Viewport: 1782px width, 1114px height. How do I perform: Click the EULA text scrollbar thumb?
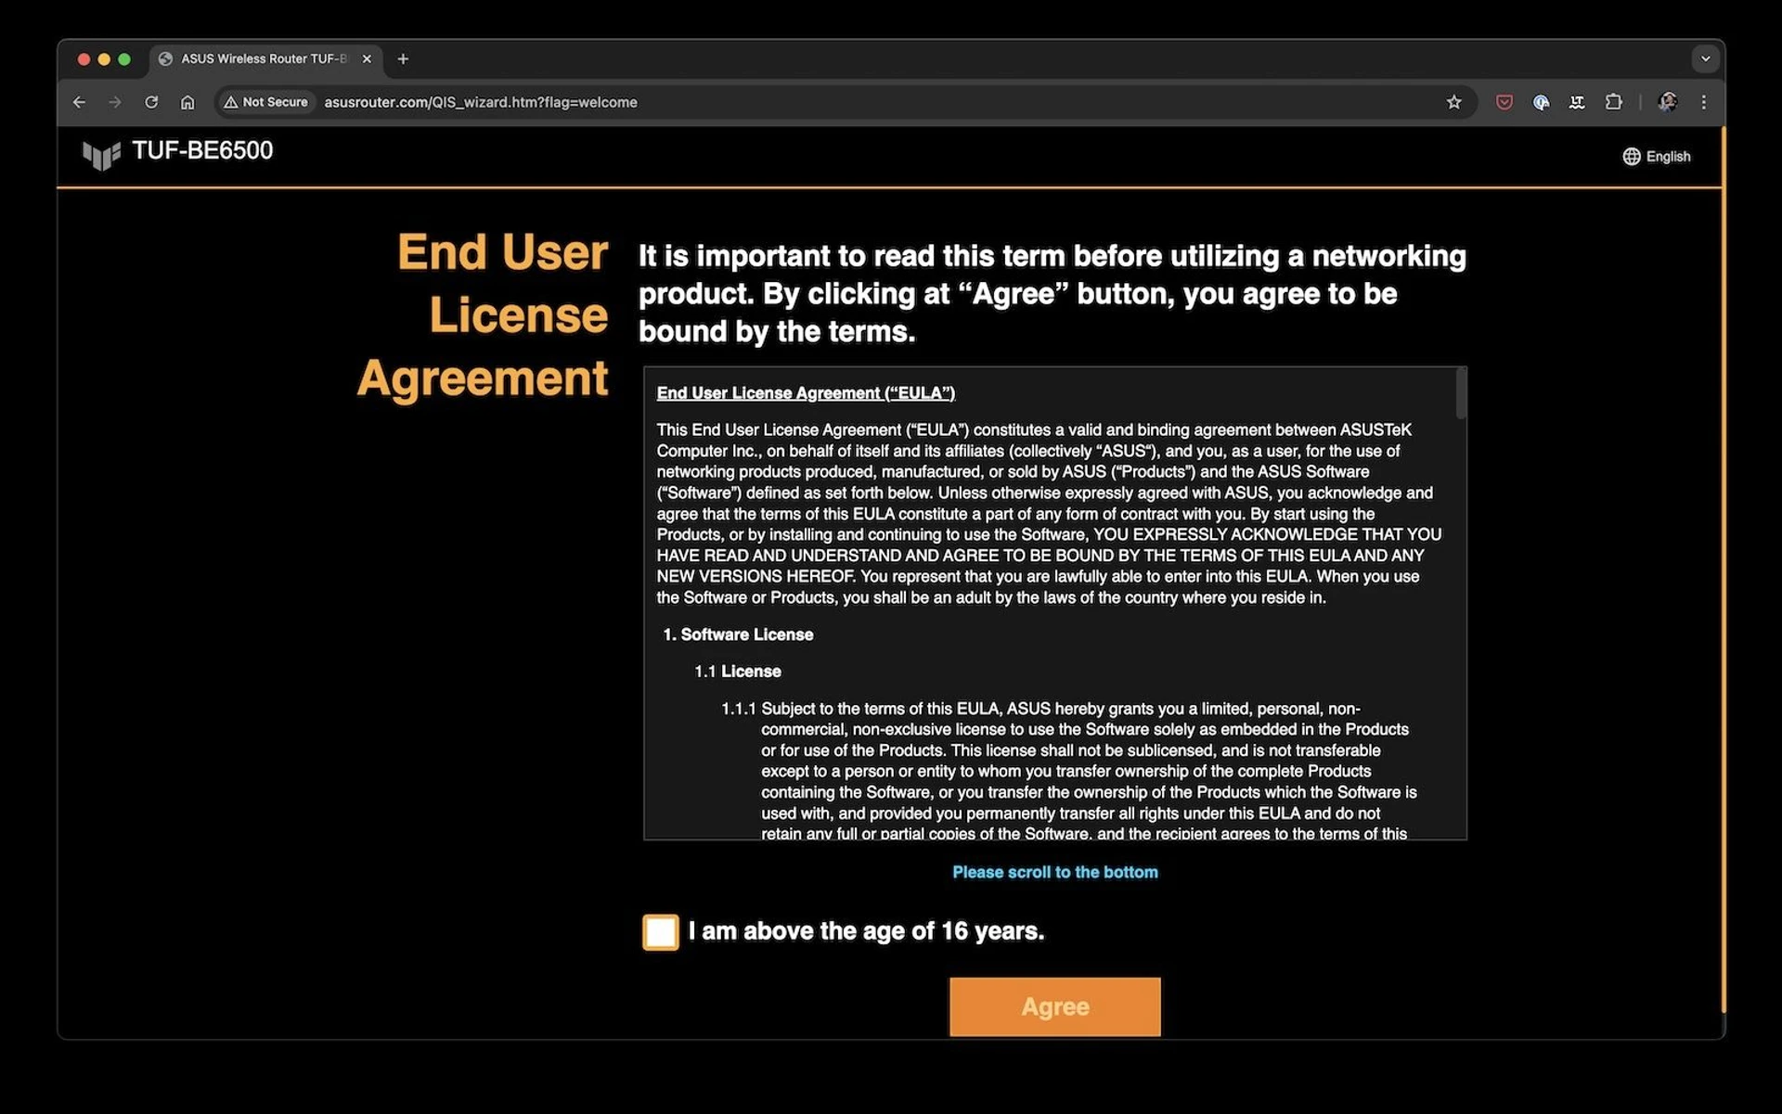[x=1461, y=393]
